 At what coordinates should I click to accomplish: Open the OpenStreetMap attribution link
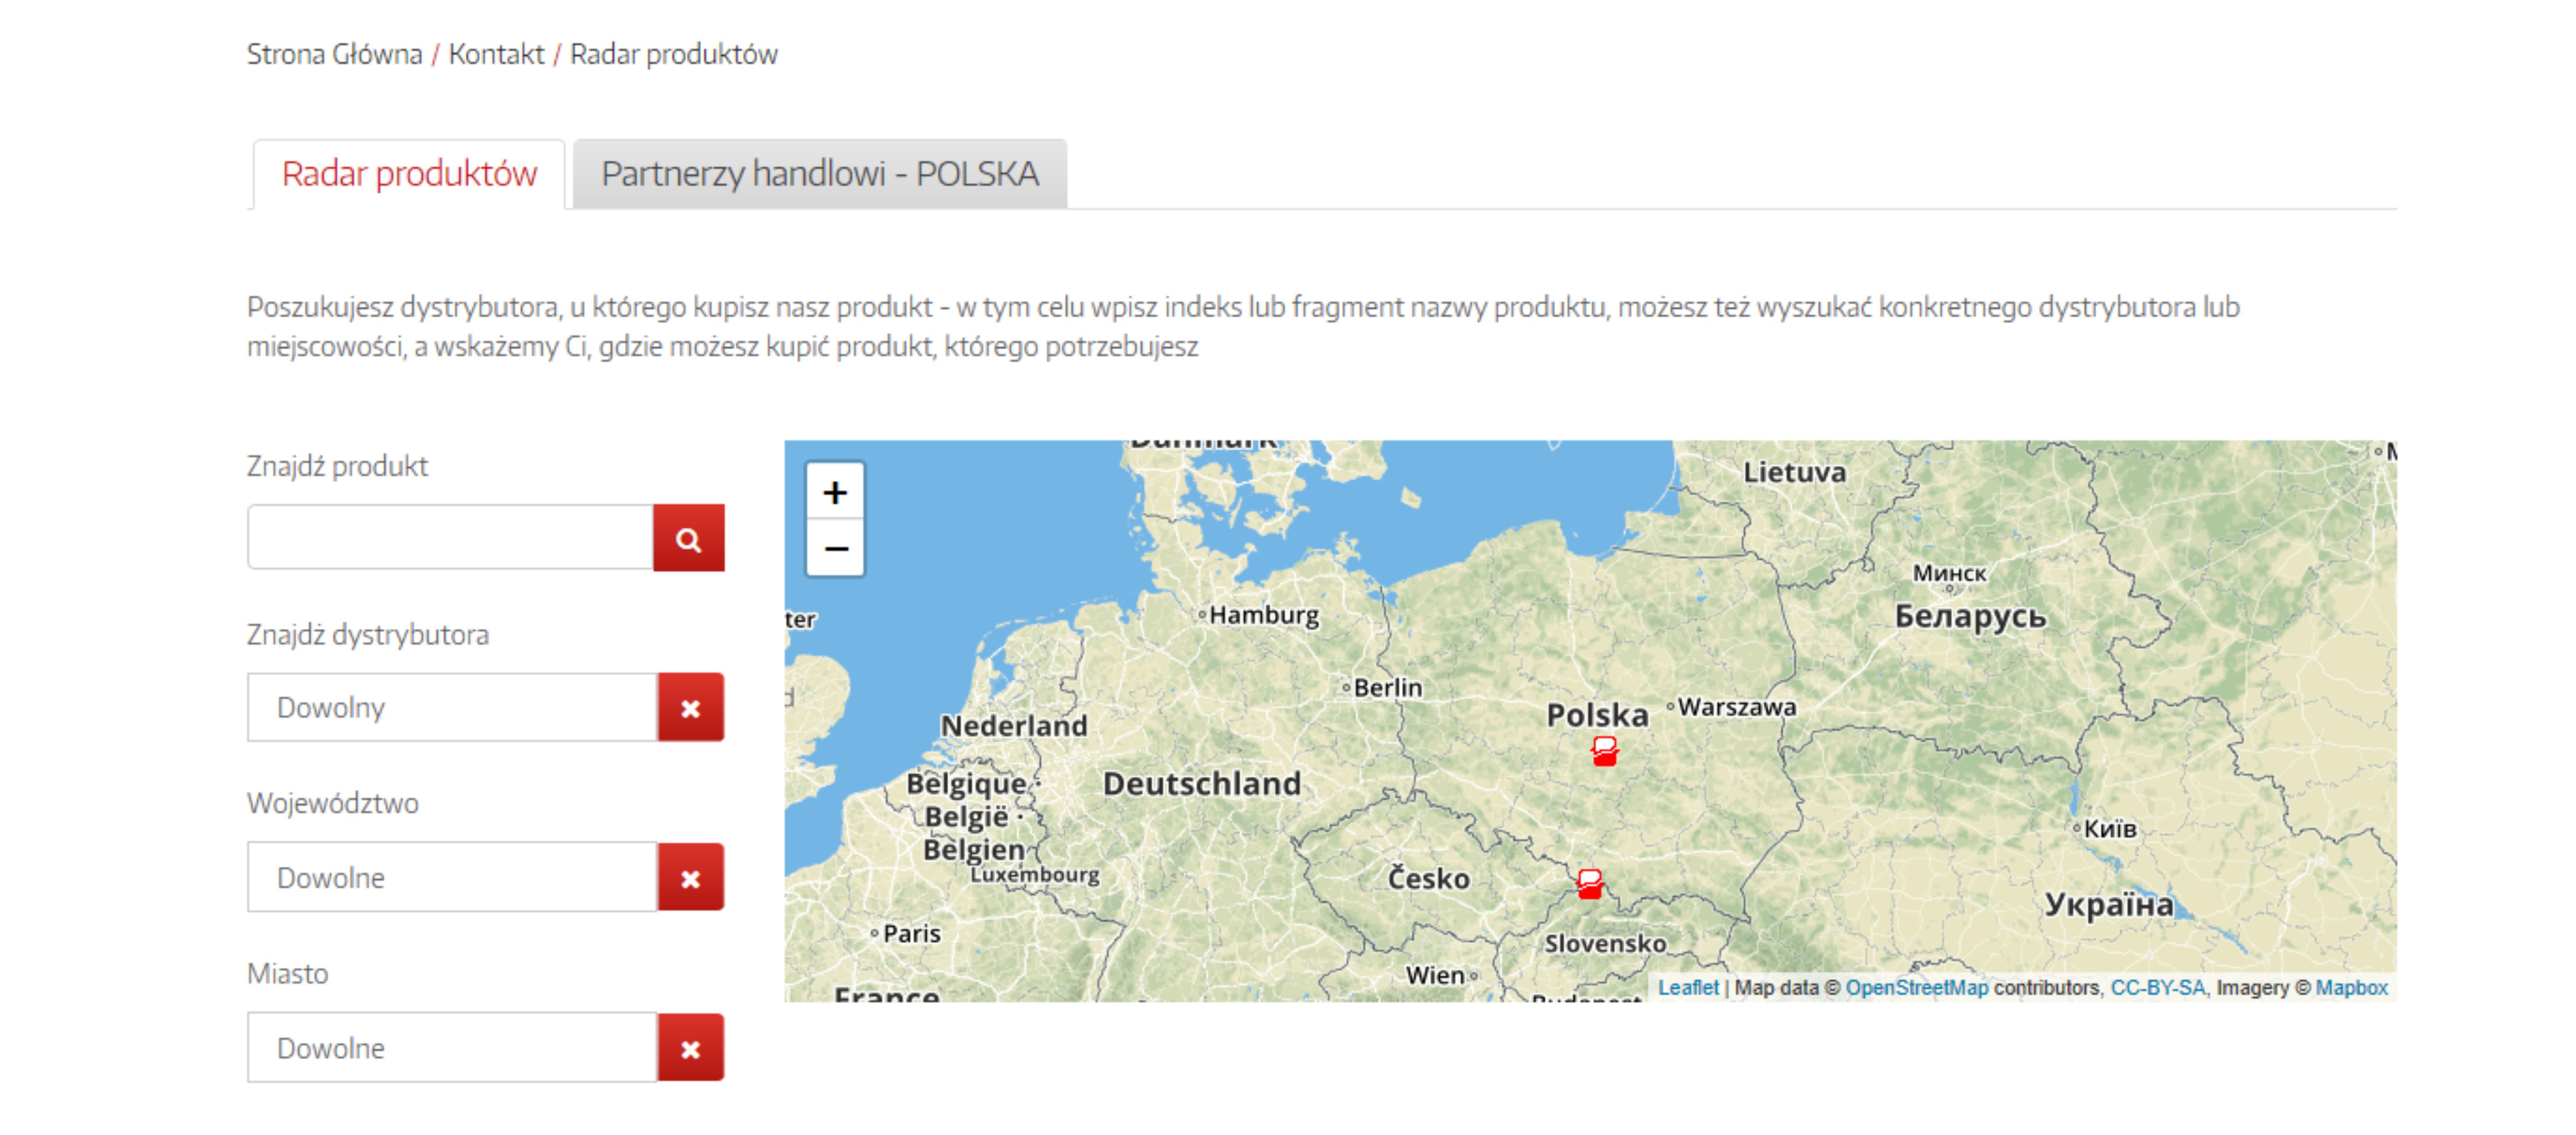1916,987
